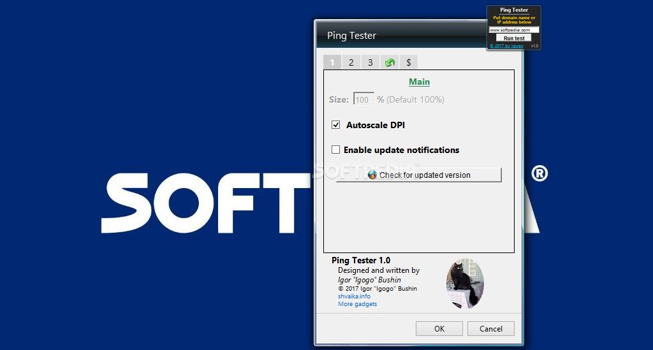Confirm settings with OK button
Viewport: 653px width, 350px height.
coord(439,329)
